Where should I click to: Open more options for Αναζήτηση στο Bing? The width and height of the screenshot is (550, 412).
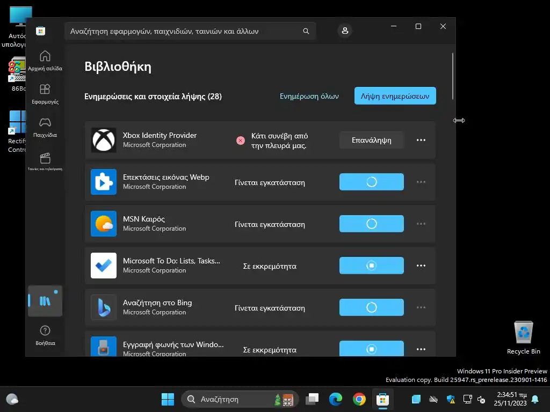(x=421, y=307)
